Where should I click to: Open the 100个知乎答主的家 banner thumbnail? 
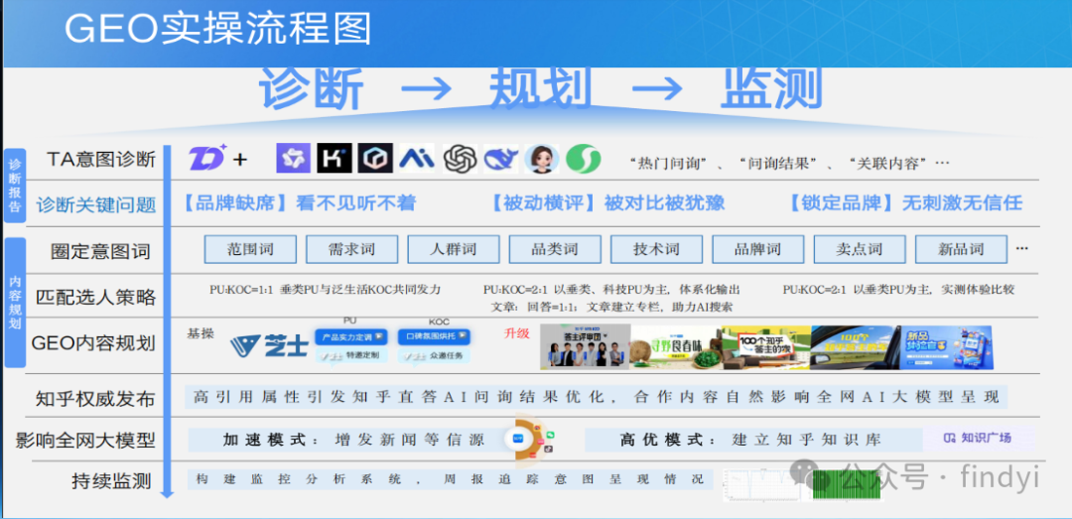tap(765, 346)
